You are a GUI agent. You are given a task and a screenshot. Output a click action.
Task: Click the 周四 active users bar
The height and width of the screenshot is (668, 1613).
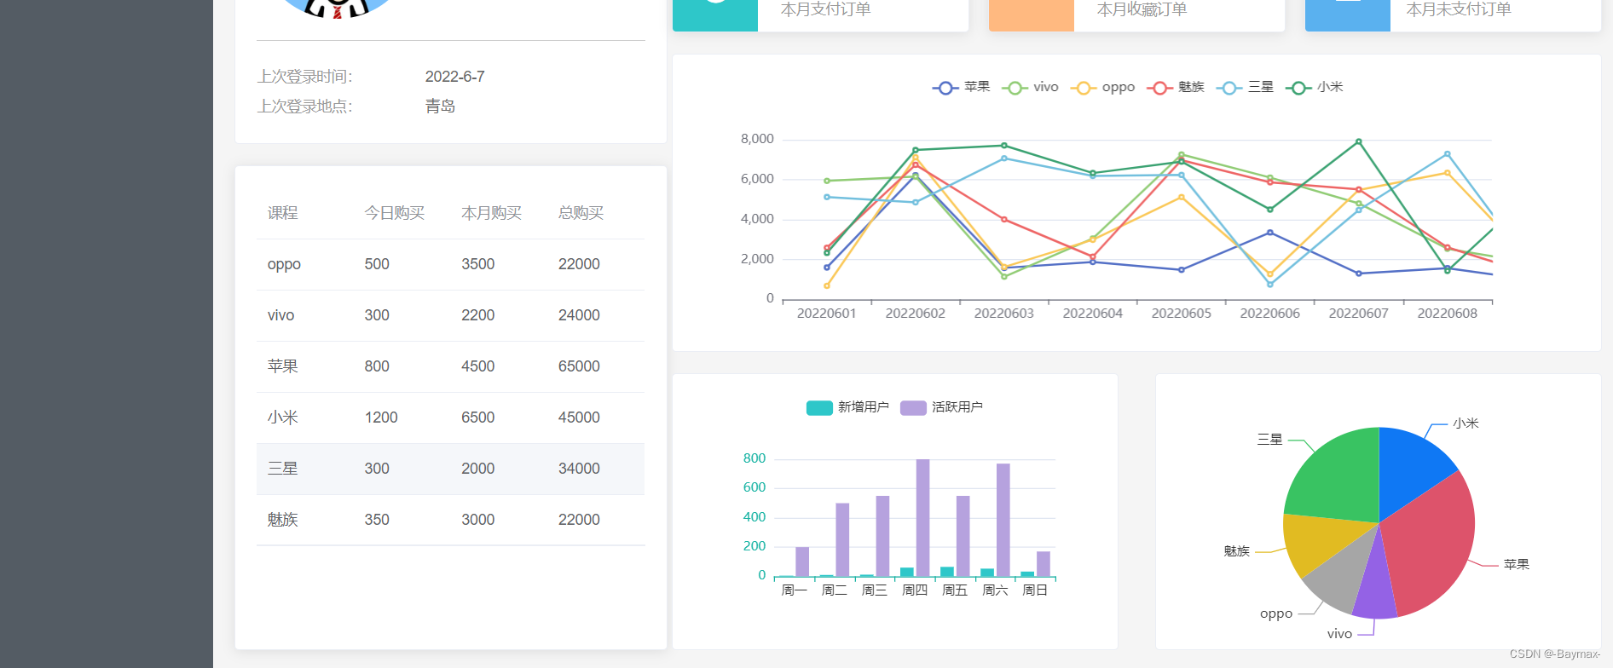(922, 518)
